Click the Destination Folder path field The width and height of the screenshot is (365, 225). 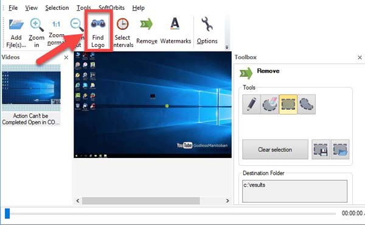tap(294, 191)
